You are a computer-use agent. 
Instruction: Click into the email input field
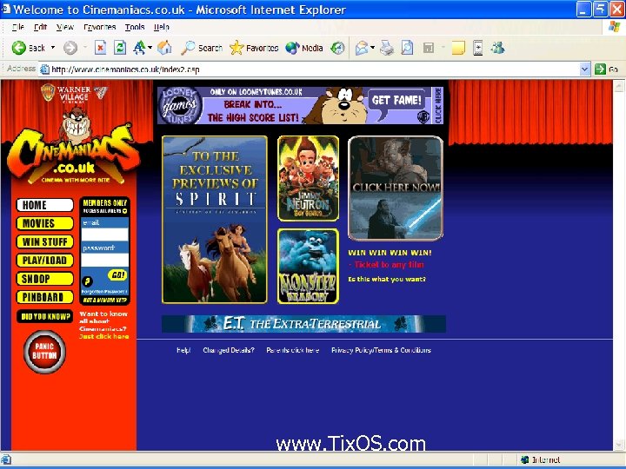click(105, 234)
